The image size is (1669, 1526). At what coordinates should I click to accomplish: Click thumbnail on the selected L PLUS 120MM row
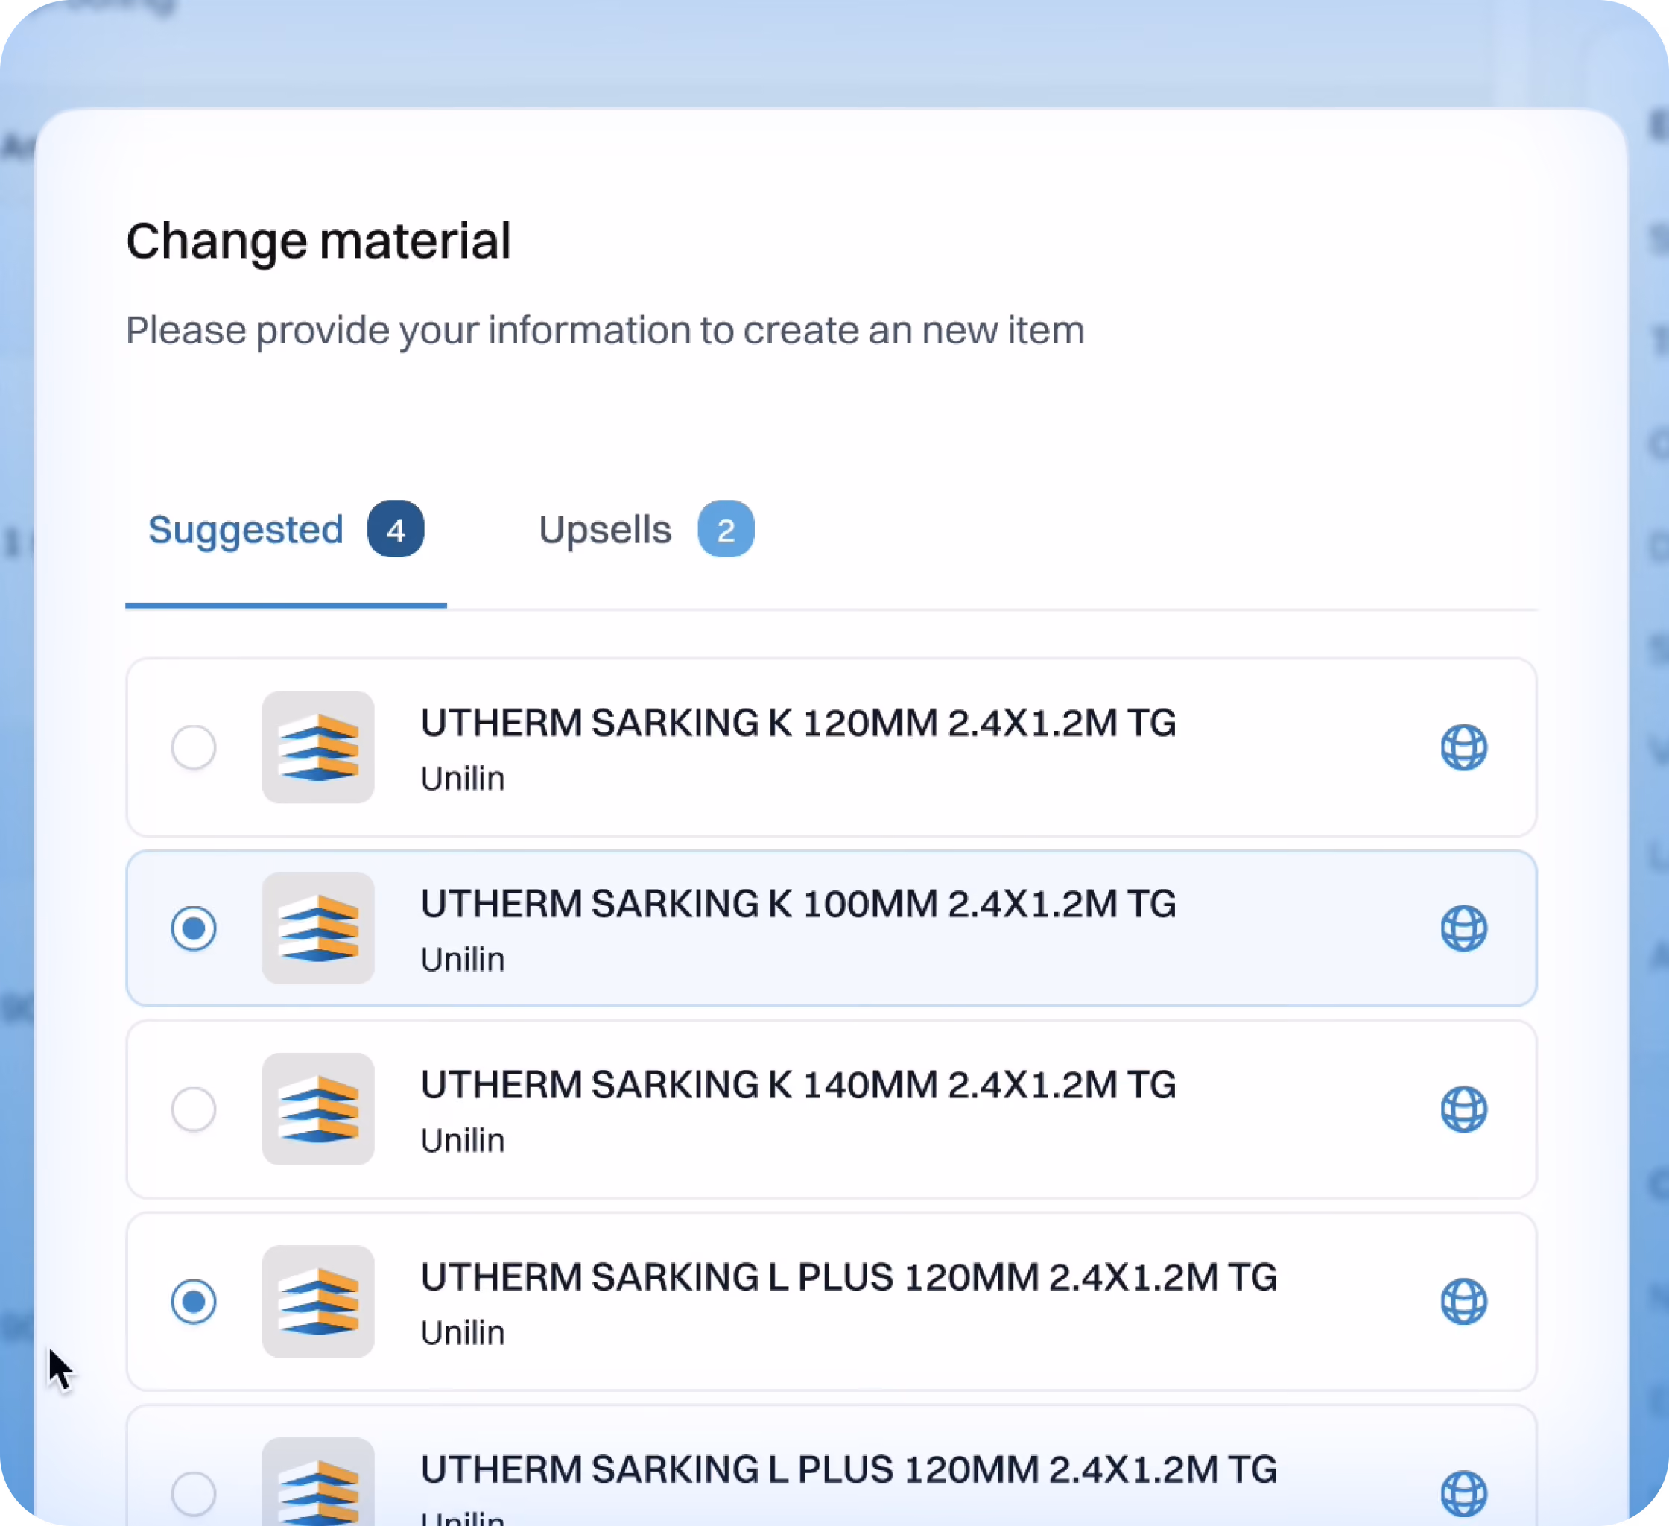pyautogui.click(x=318, y=1301)
